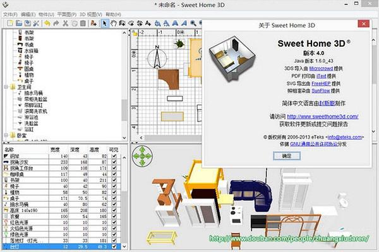379x252 pixels.
Task: Uncheck visibility for 钢琴 row
Action: (x=114, y=156)
